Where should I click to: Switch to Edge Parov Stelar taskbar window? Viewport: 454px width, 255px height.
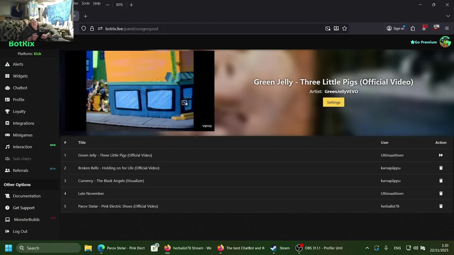click(121, 248)
